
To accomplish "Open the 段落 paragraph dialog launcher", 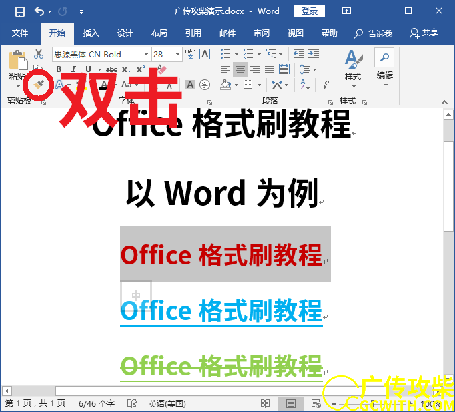I will [x=330, y=102].
